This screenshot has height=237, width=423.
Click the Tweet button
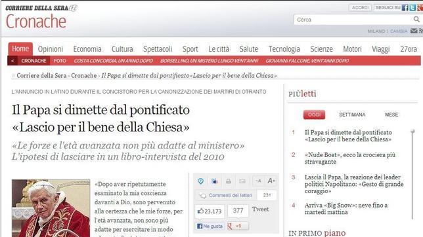pos(260,210)
